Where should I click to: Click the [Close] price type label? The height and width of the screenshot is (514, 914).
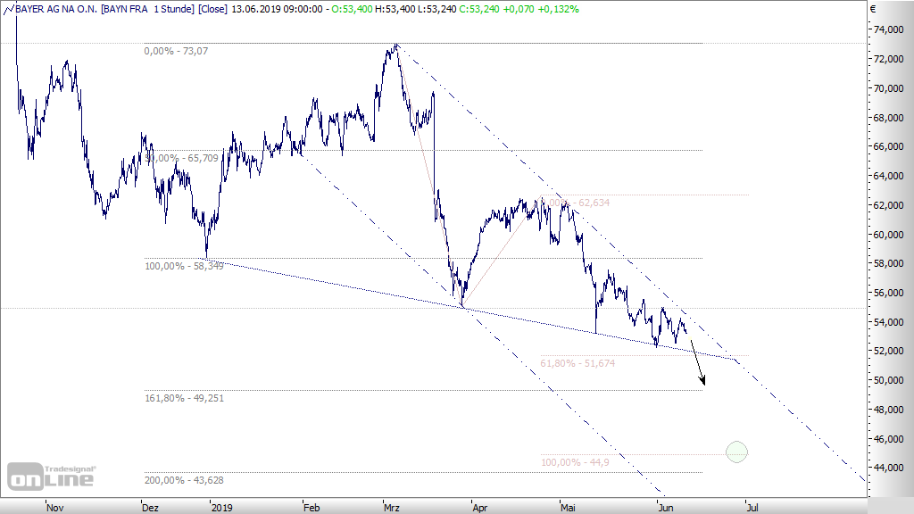[x=212, y=9]
